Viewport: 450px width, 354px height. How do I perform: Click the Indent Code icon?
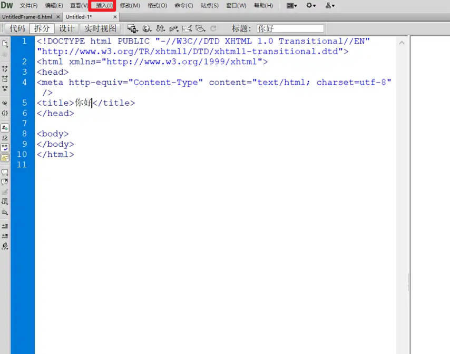(5, 226)
